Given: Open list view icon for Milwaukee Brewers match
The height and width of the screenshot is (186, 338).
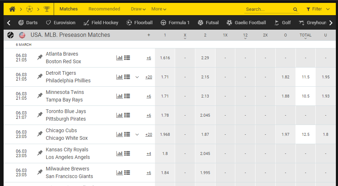Looking at the screenshot, I should pos(127,173).
